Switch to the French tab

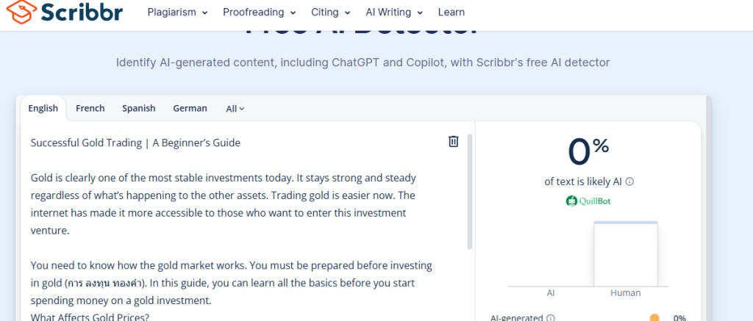click(x=90, y=108)
